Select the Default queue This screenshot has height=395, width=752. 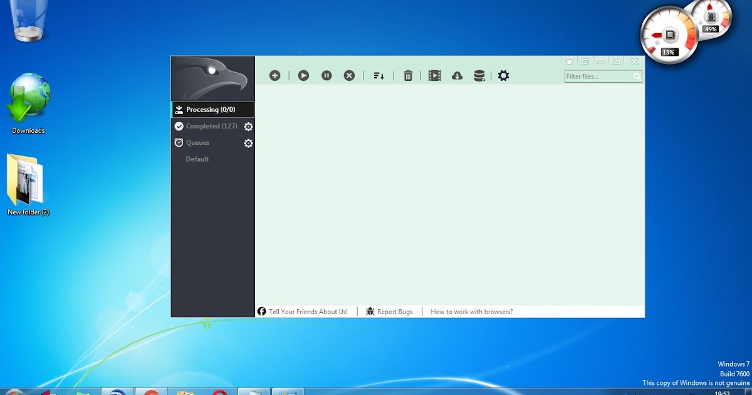pyautogui.click(x=197, y=159)
